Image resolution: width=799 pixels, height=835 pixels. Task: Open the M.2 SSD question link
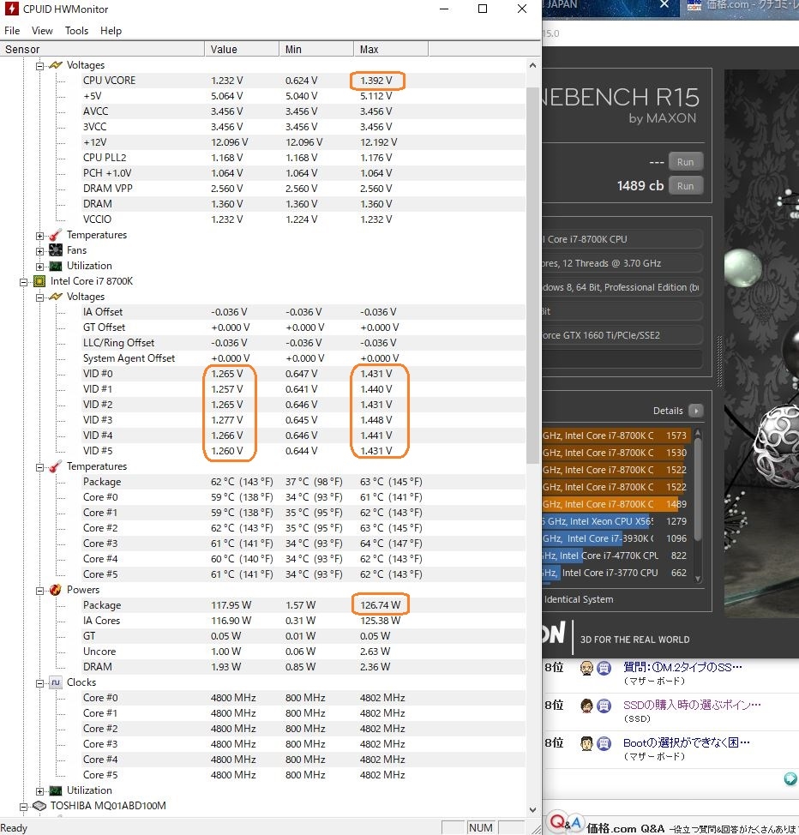[x=682, y=667]
